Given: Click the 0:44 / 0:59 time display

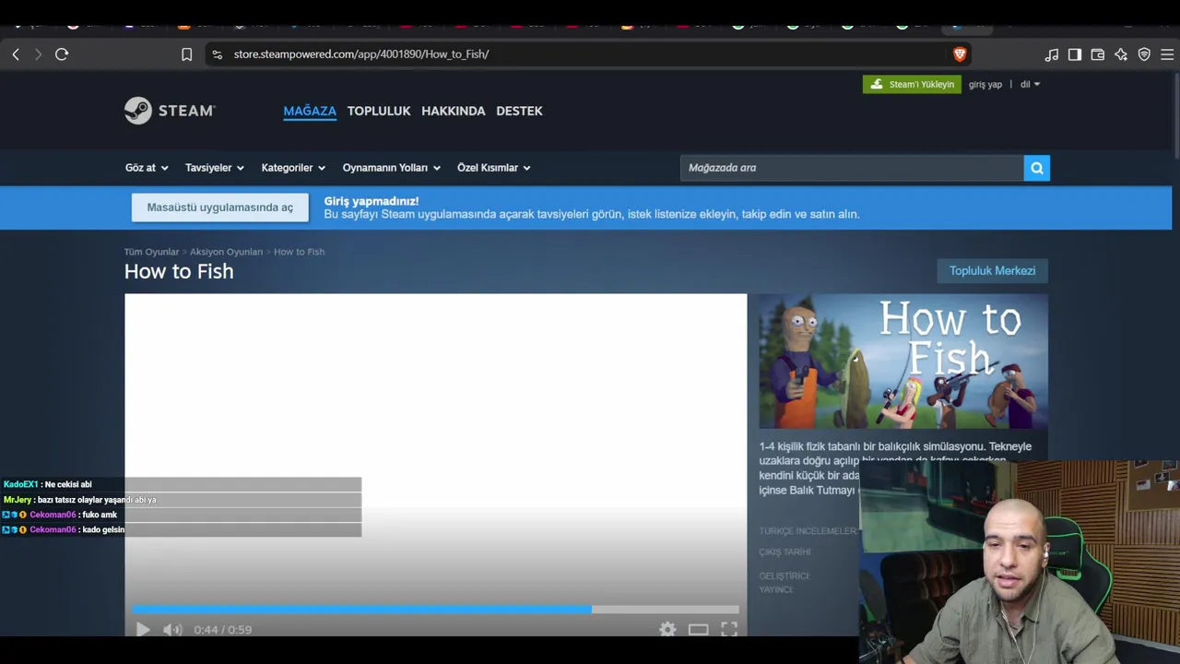Looking at the screenshot, I should pyautogui.click(x=222, y=630).
